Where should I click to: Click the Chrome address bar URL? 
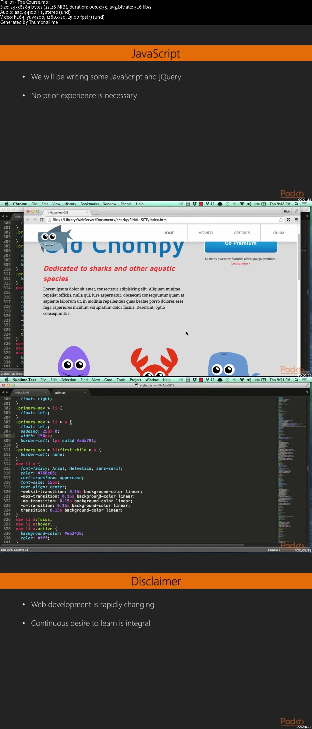click(x=110, y=220)
